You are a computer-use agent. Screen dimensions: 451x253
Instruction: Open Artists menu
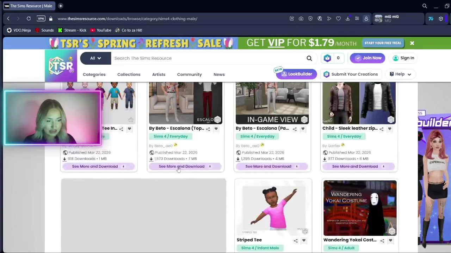[x=159, y=74]
